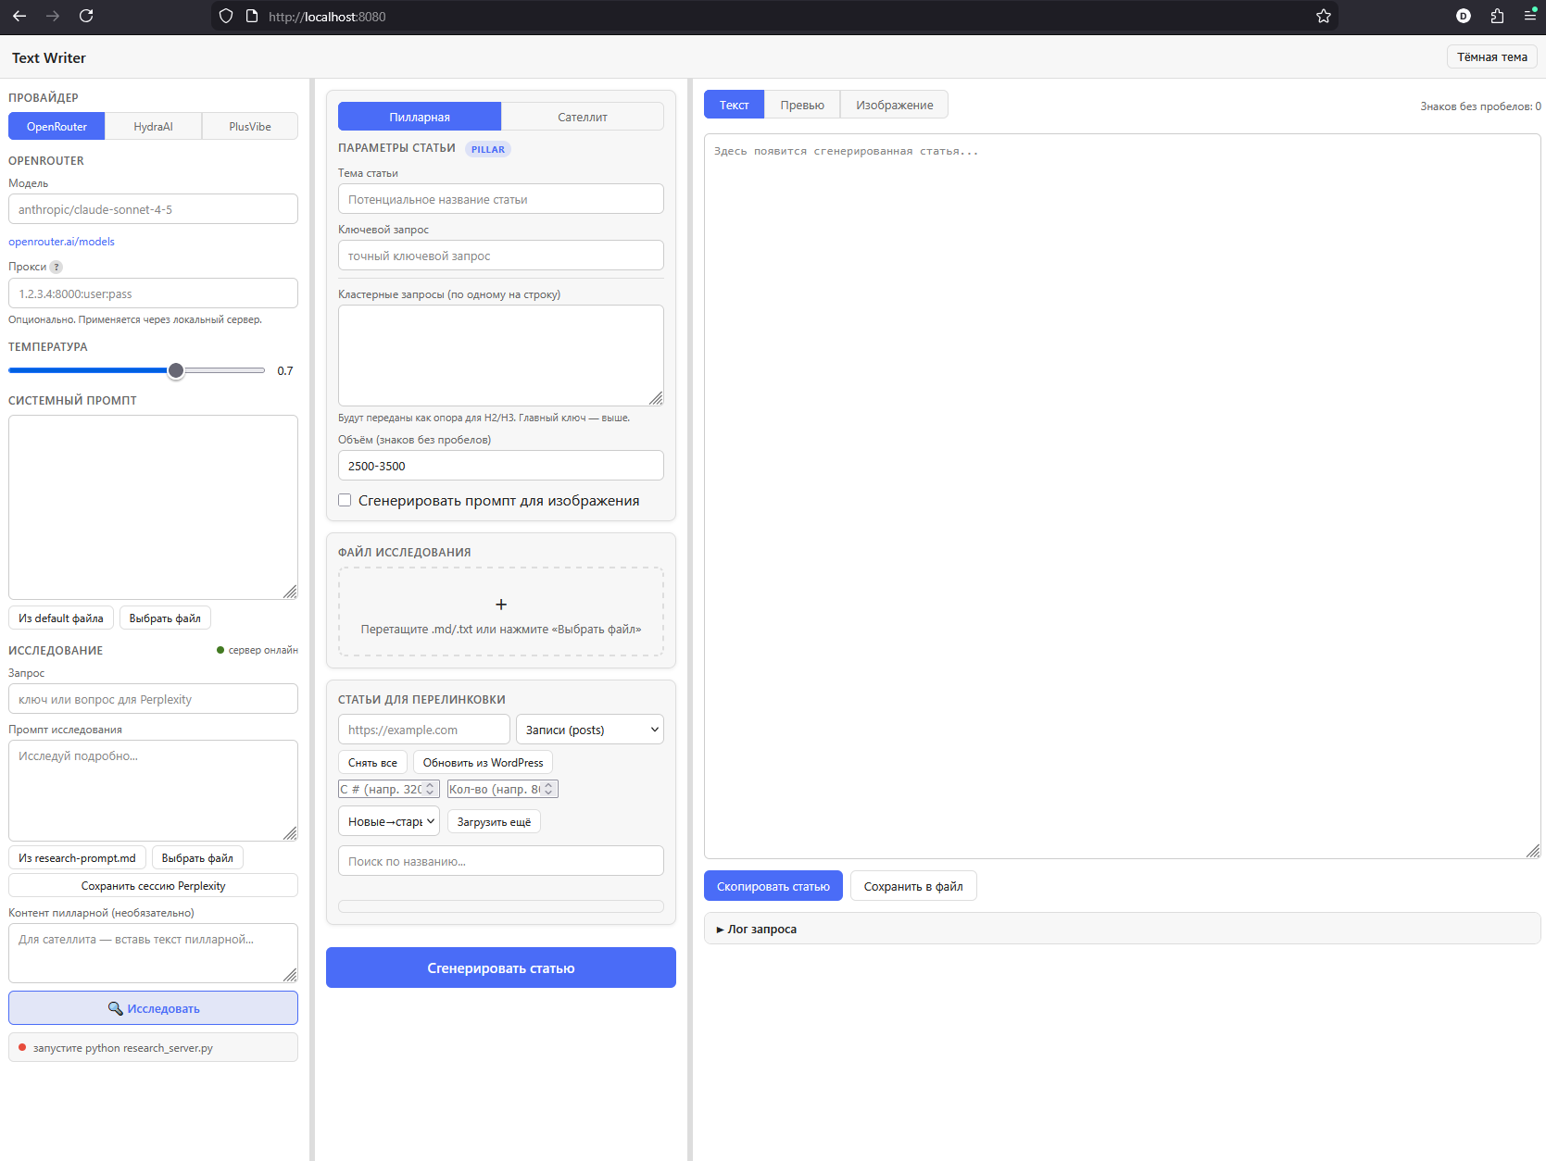Open the Превью output tab

click(x=802, y=105)
